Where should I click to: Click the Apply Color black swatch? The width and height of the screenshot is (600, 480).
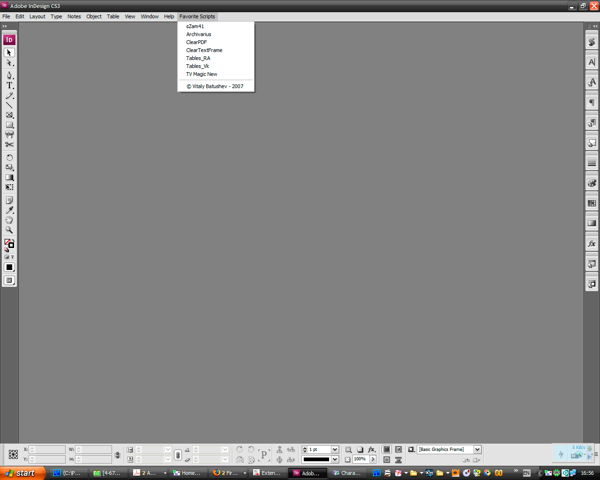9,267
